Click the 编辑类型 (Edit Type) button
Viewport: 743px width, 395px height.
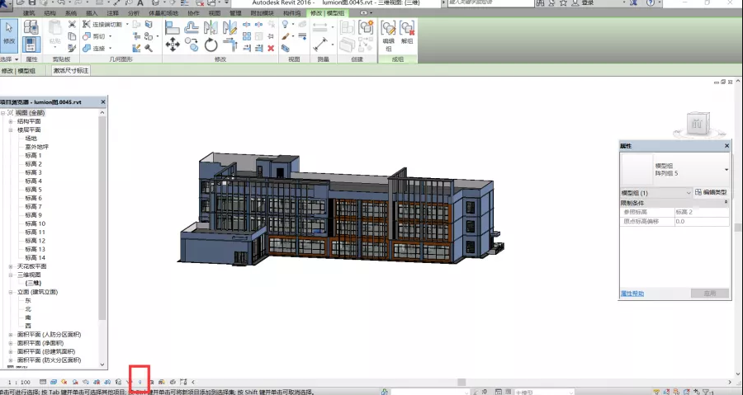(x=711, y=192)
